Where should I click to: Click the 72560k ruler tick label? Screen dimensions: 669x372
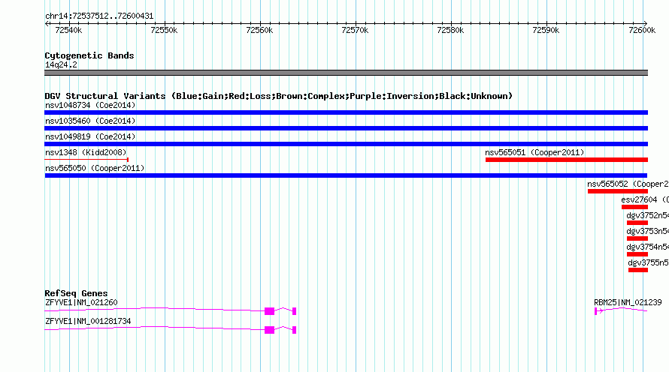(259, 30)
